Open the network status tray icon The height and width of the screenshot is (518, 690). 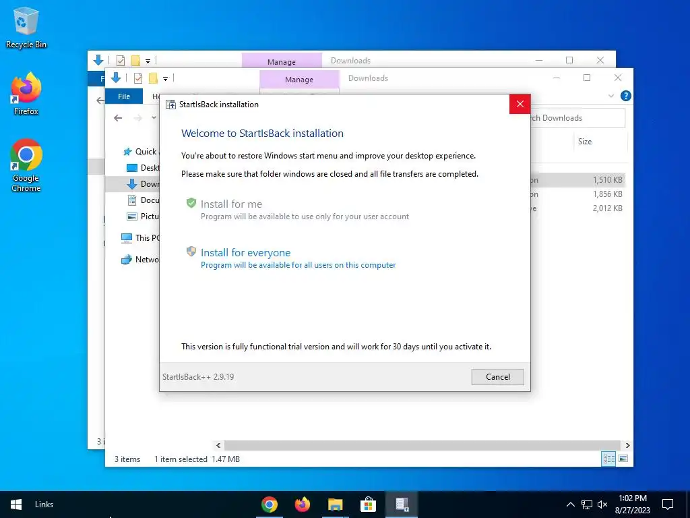[587, 505]
